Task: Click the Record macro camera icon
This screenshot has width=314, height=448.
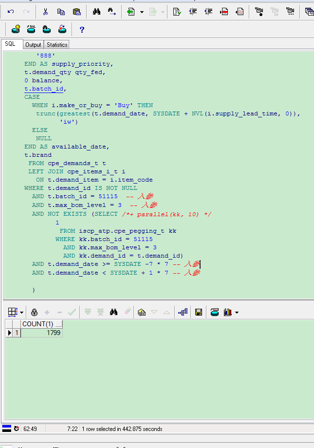Action: pos(259,12)
